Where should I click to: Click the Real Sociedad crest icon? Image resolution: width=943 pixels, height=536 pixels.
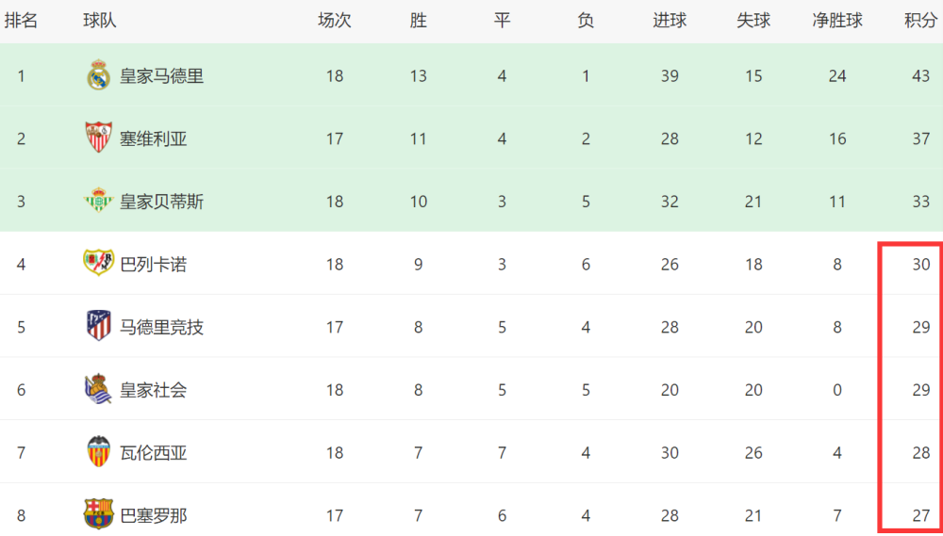(x=98, y=389)
